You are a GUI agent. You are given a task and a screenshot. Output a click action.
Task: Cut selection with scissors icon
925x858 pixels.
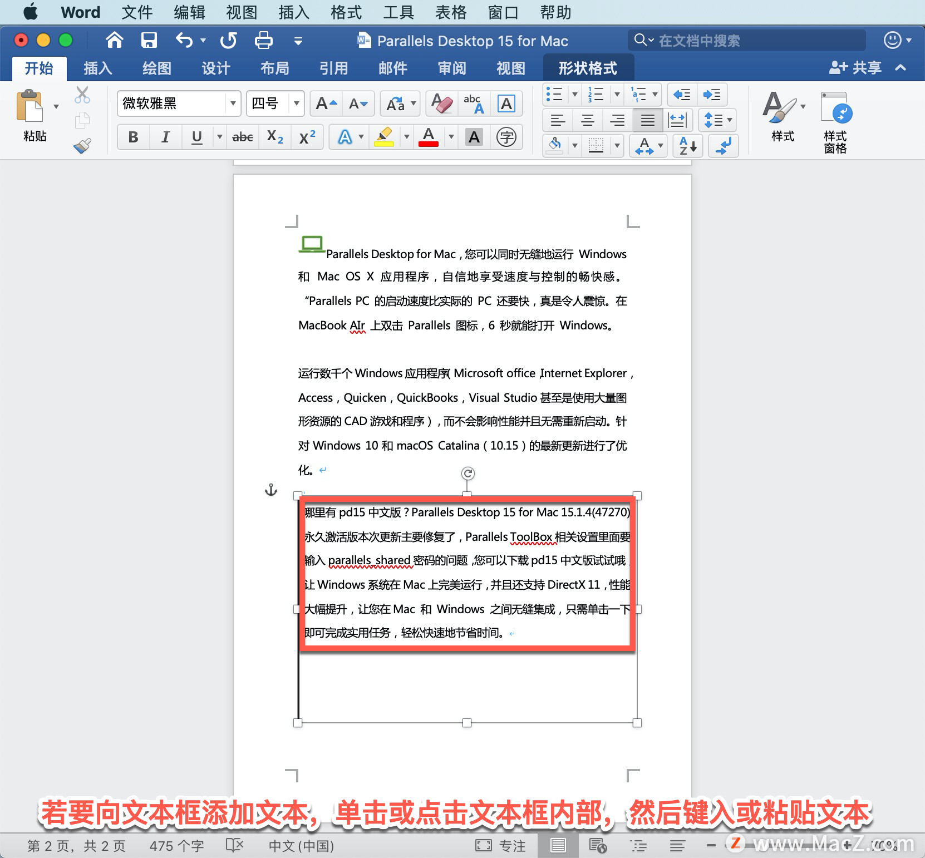click(x=82, y=95)
